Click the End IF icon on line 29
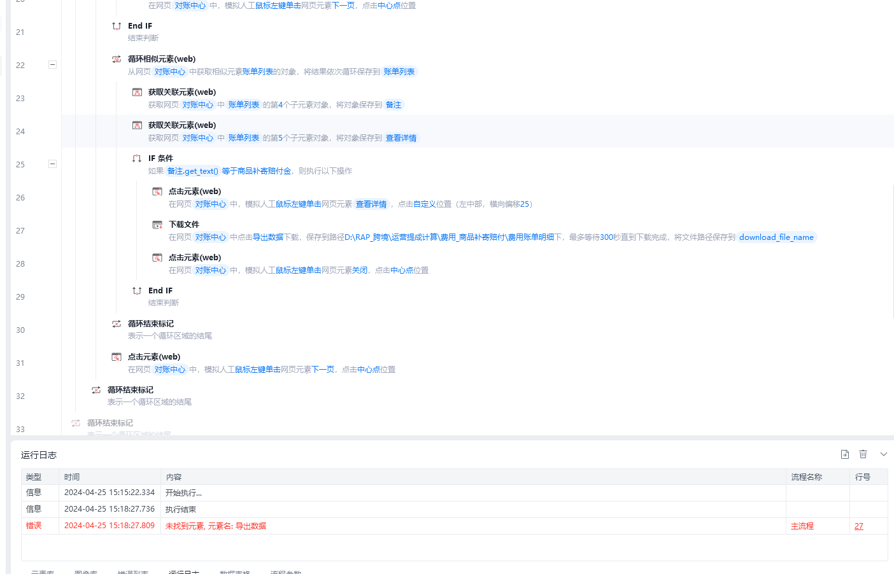894x574 pixels. pyautogui.click(x=137, y=291)
